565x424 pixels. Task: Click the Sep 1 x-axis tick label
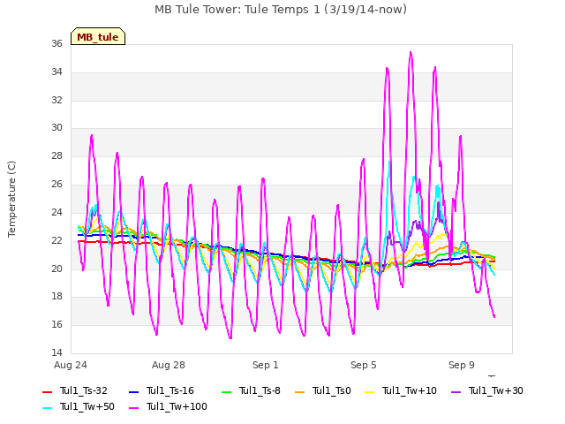coord(266,365)
